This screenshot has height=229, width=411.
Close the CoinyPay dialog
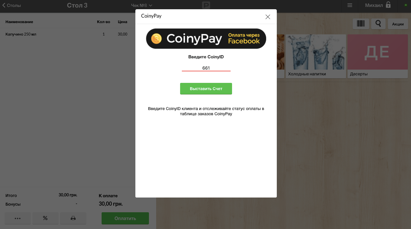coord(268,17)
